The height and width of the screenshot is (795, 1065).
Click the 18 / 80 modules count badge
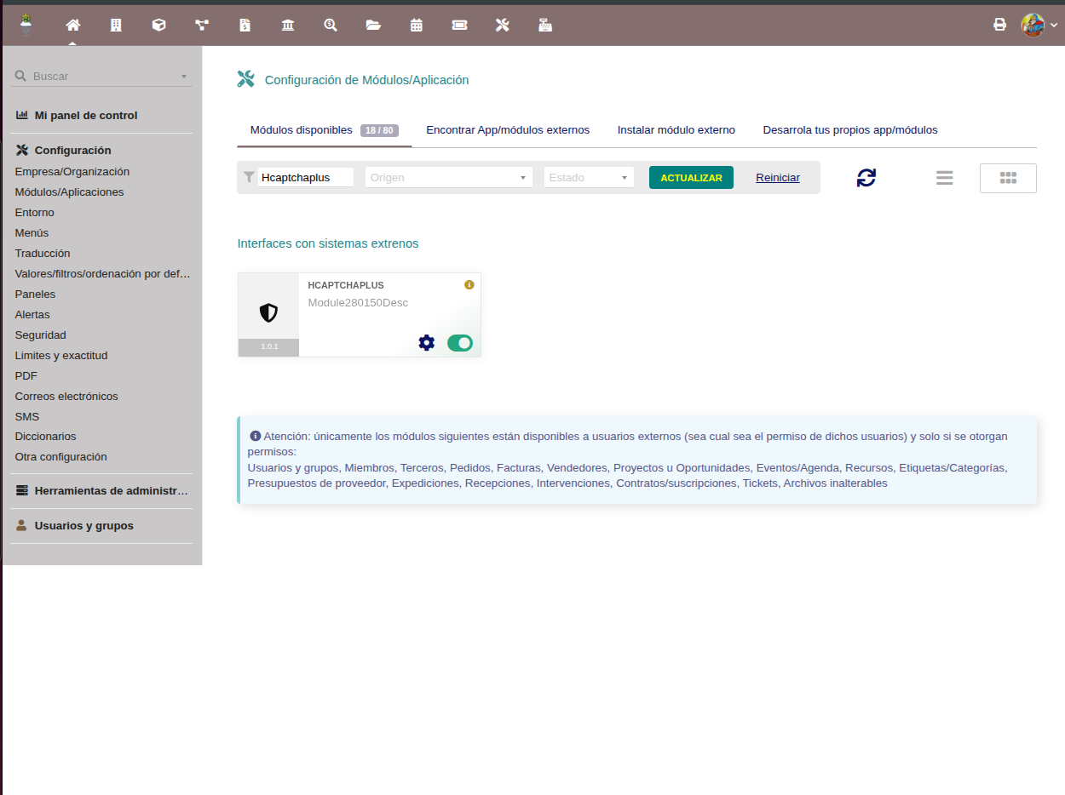(x=379, y=130)
